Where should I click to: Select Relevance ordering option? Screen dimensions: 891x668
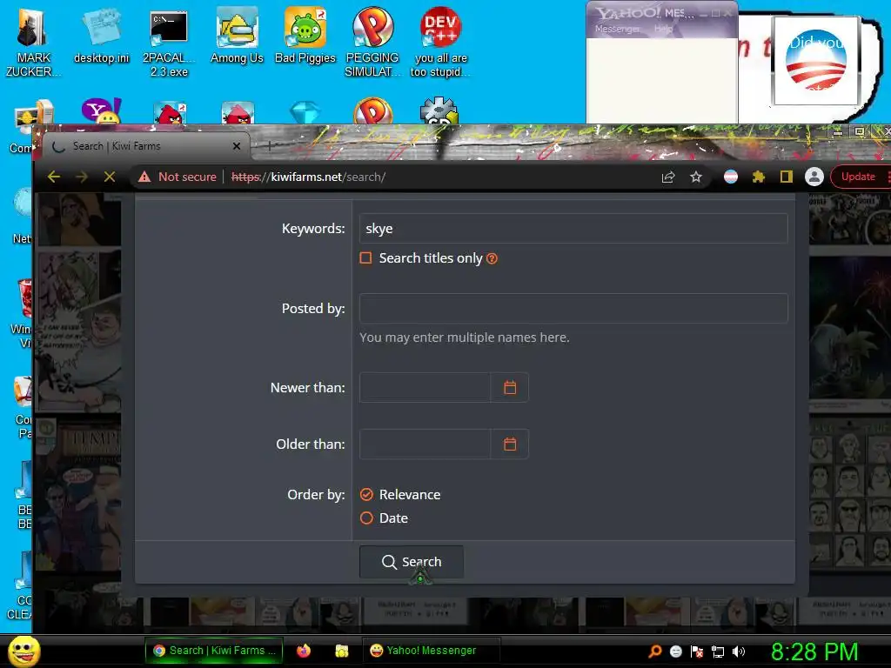[366, 495]
